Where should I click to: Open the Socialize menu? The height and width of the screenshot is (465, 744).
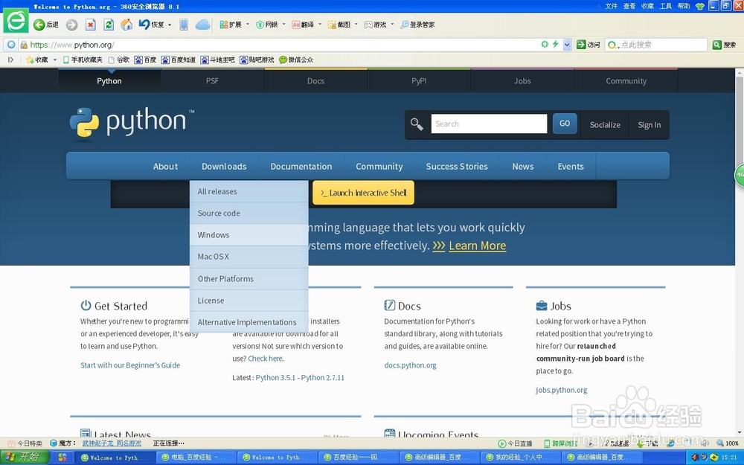(605, 125)
